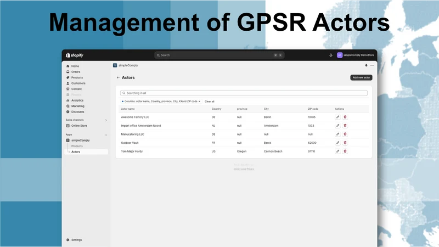Click the Columns filter chip
This screenshot has width=439, height=247.
click(160, 102)
